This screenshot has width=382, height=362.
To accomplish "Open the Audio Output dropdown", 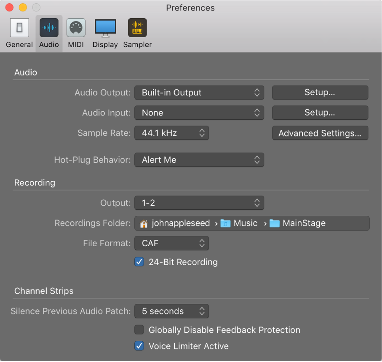I will point(199,93).
